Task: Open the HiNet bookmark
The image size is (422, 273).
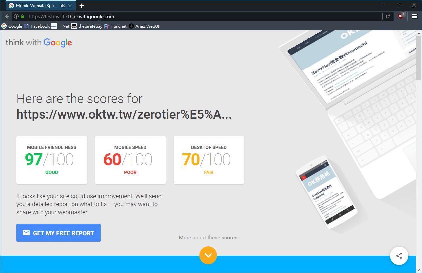Action: (x=60, y=26)
